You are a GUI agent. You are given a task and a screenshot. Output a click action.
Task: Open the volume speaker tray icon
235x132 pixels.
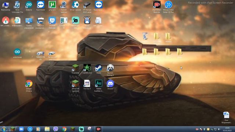click(x=219, y=129)
